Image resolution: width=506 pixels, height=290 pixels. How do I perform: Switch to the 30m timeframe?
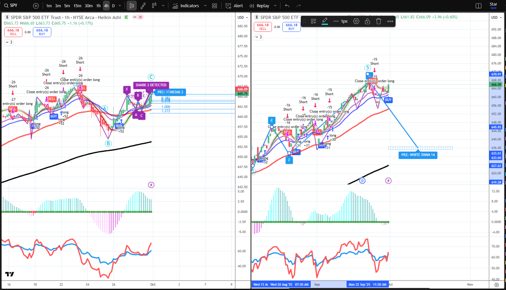click(x=89, y=6)
